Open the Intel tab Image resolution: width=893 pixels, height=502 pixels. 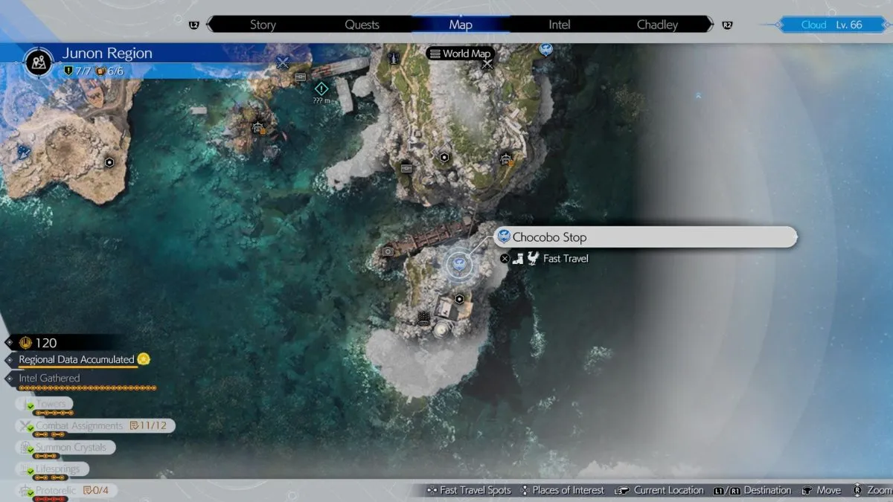(x=560, y=25)
